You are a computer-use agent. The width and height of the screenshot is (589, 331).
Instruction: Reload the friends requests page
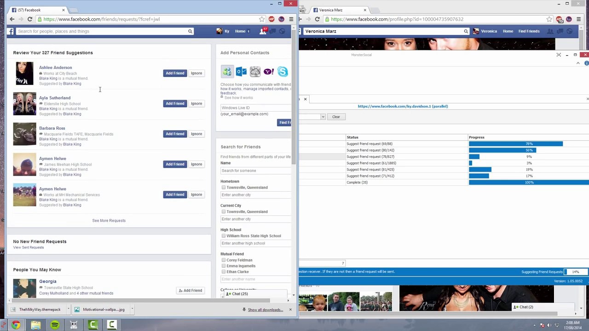coord(30,19)
